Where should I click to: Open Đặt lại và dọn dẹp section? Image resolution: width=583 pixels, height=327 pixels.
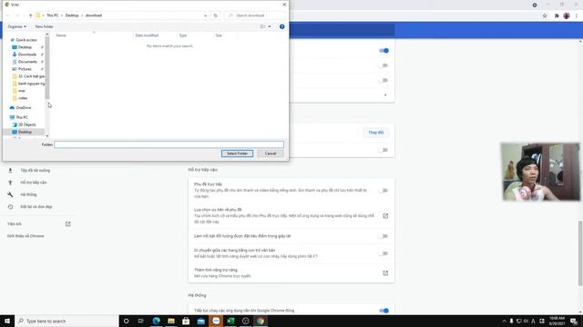pyautogui.click(x=36, y=207)
